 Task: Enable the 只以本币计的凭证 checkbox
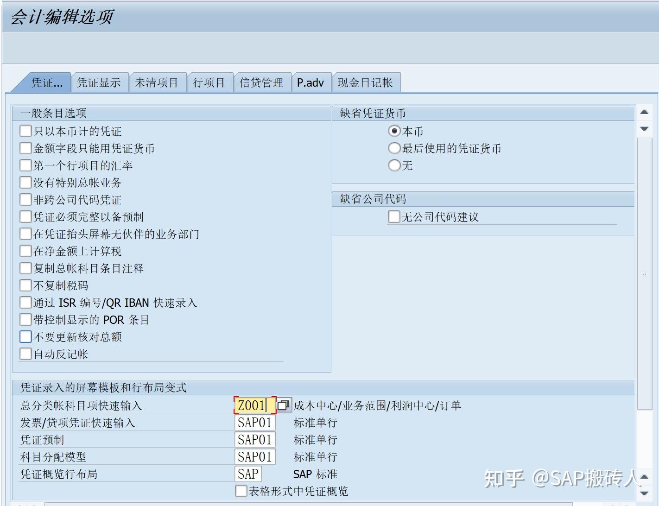click(25, 131)
